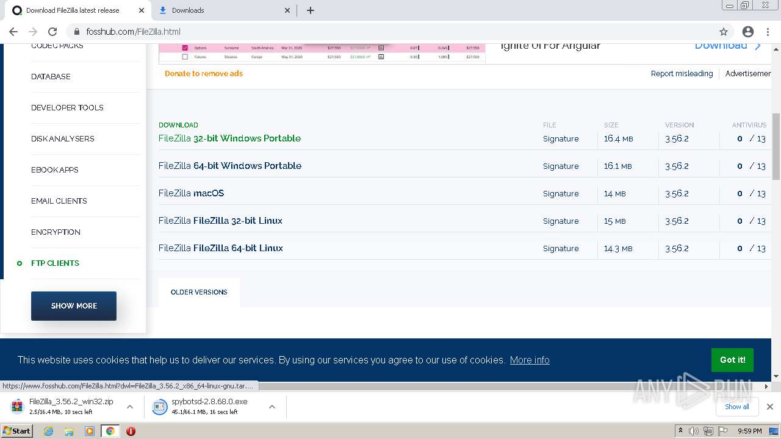781x439 pixels.
Task: Open EBOOK APPS category
Action: point(55,170)
